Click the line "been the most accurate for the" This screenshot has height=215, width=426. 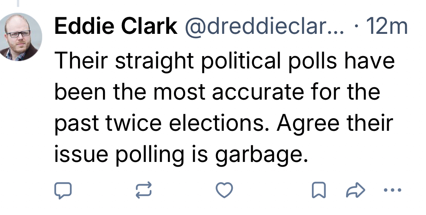(217, 92)
